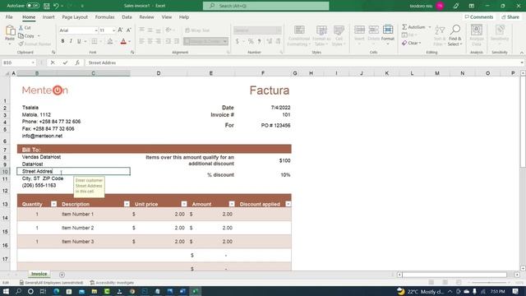The height and width of the screenshot is (296, 526).
Task: Click the Increase Font Size icon
Action: (x=120, y=30)
